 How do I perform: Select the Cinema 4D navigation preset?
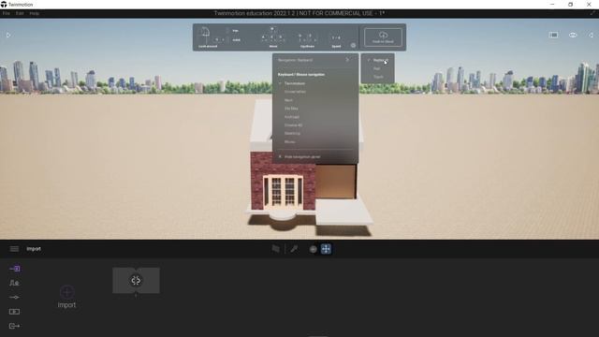point(293,125)
